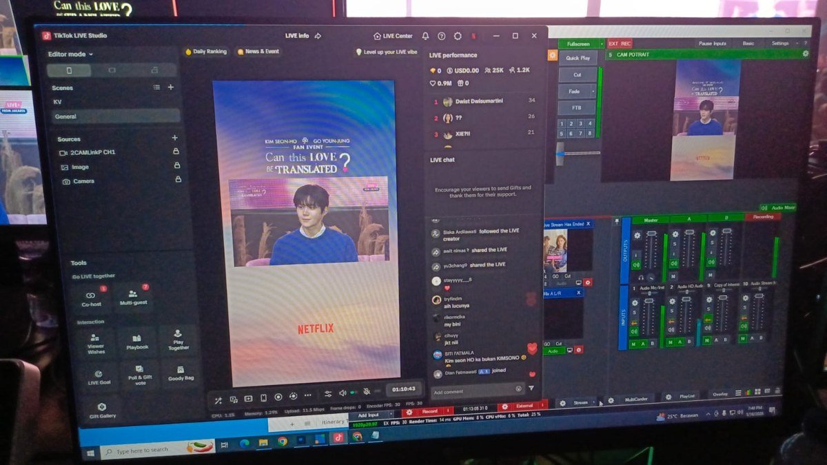The image size is (827, 465).
Task: Click the CAM POTRAIT preview thumbnail in vMix
Action: (x=706, y=118)
